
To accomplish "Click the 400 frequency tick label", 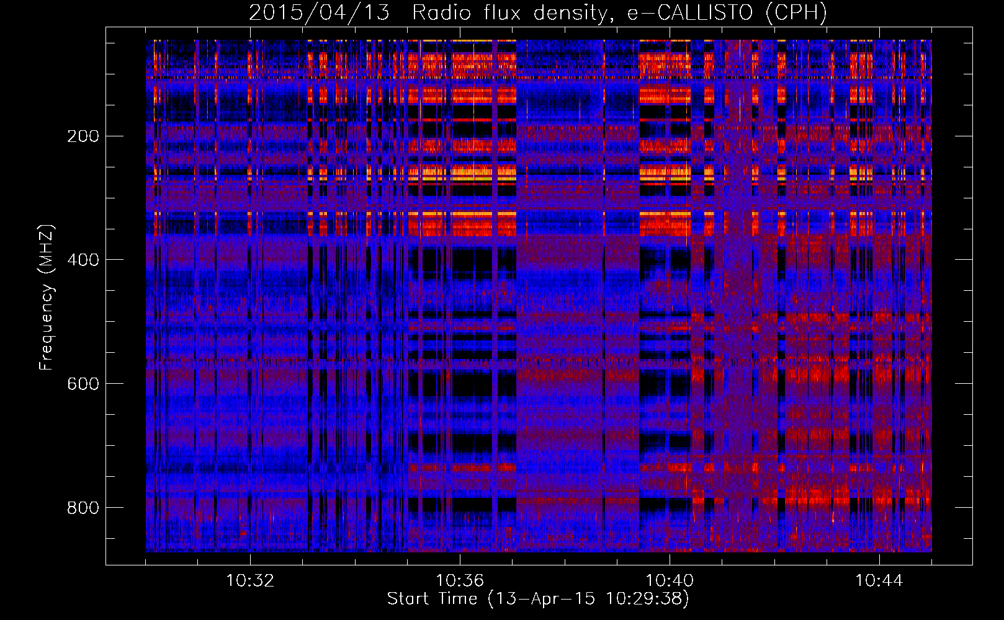I will click(83, 260).
